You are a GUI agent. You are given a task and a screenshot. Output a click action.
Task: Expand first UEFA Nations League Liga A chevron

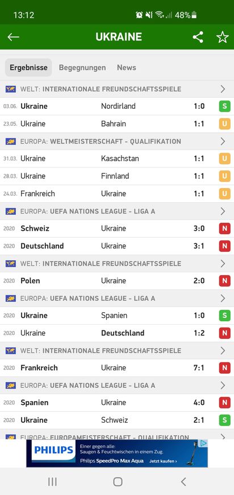pyautogui.click(x=223, y=211)
